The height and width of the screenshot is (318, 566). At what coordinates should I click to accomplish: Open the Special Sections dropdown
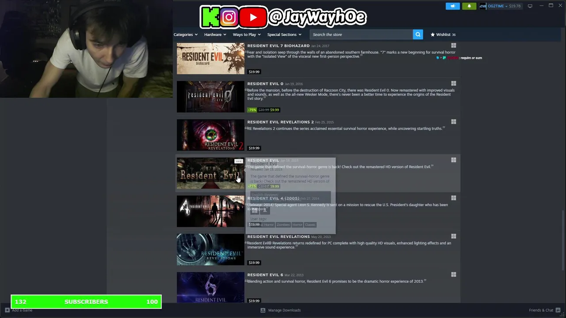(x=284, y=34)
